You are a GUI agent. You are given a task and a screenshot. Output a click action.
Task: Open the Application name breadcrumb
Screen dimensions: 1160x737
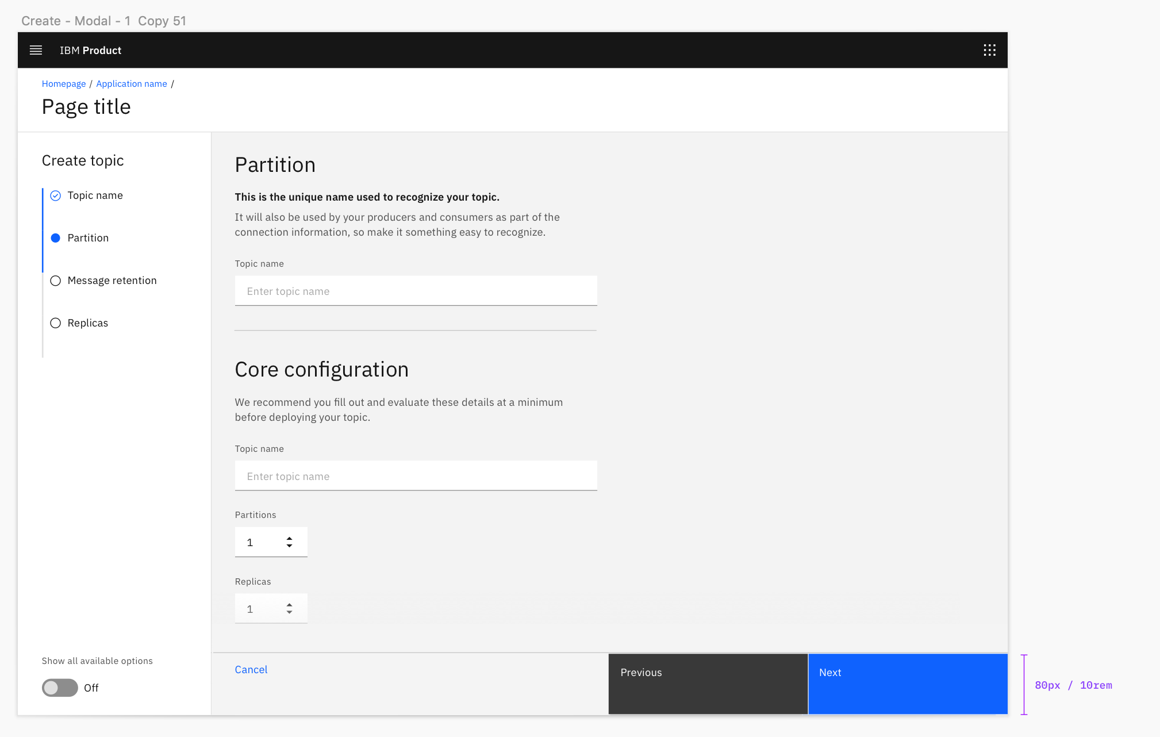coord(131,84)
